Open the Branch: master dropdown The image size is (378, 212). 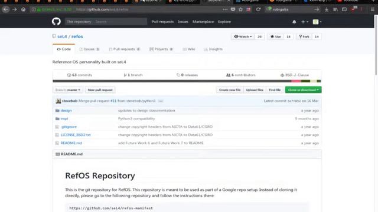pos(68,90)
